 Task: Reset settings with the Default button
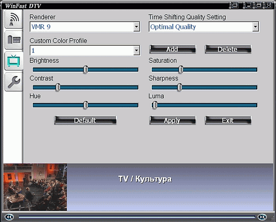point(86,120)
